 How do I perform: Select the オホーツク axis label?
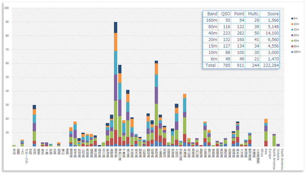click(x=26, y=156)
